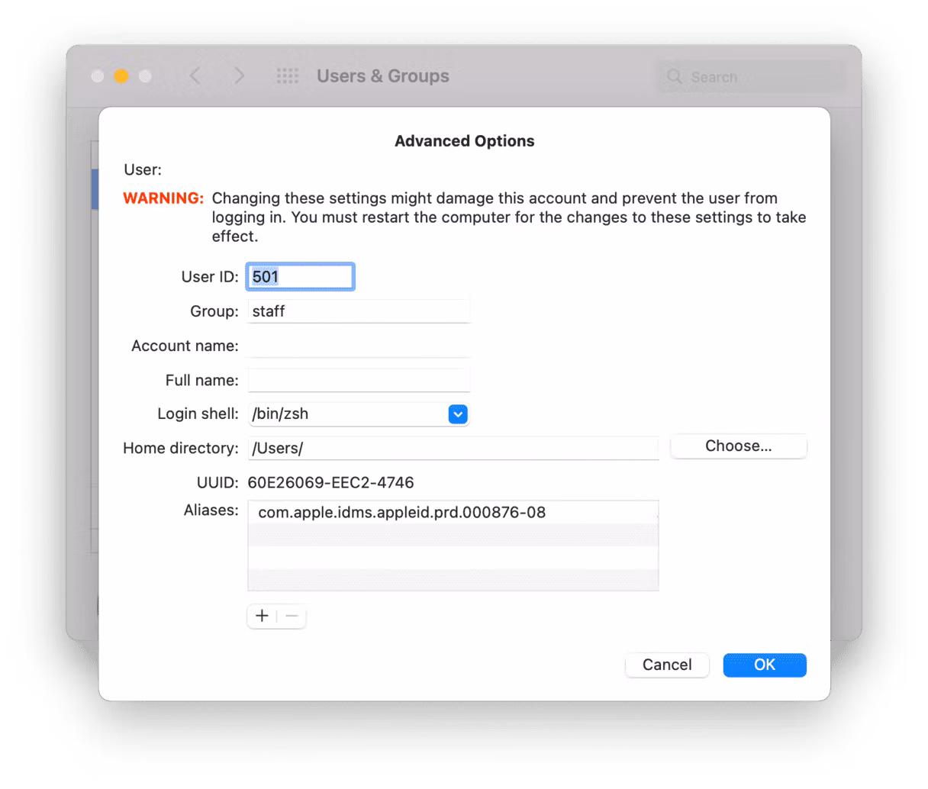Click the minus button to remove alias
This screenshot has height=789, width=928.
click(292, 616)
